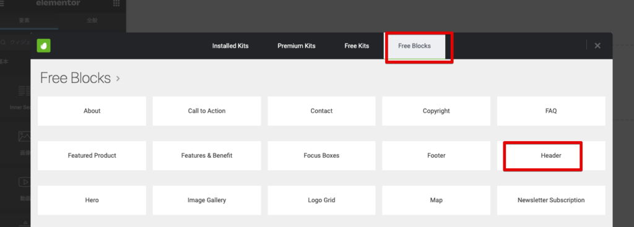This screenshot has height=227, width=634.
Task: Select the image widget icon in Elementor panel
Action: click(24, 137)
